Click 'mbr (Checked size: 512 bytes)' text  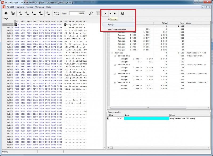(x=182, y=118)
